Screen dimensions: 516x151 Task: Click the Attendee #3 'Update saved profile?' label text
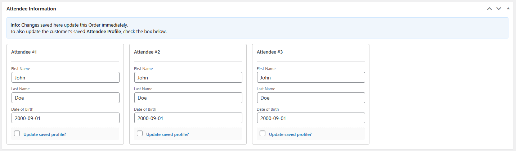coord(290,134)
